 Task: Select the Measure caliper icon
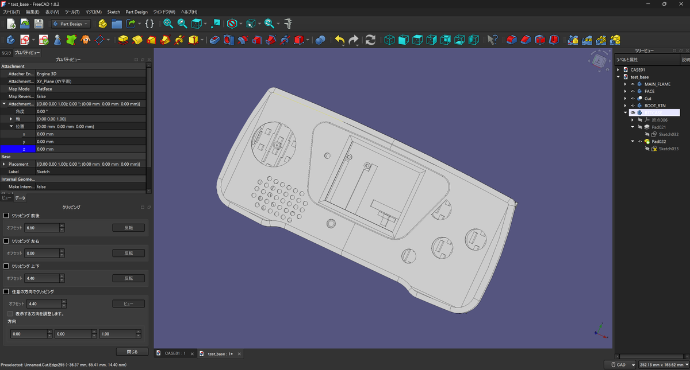point(289,24)
